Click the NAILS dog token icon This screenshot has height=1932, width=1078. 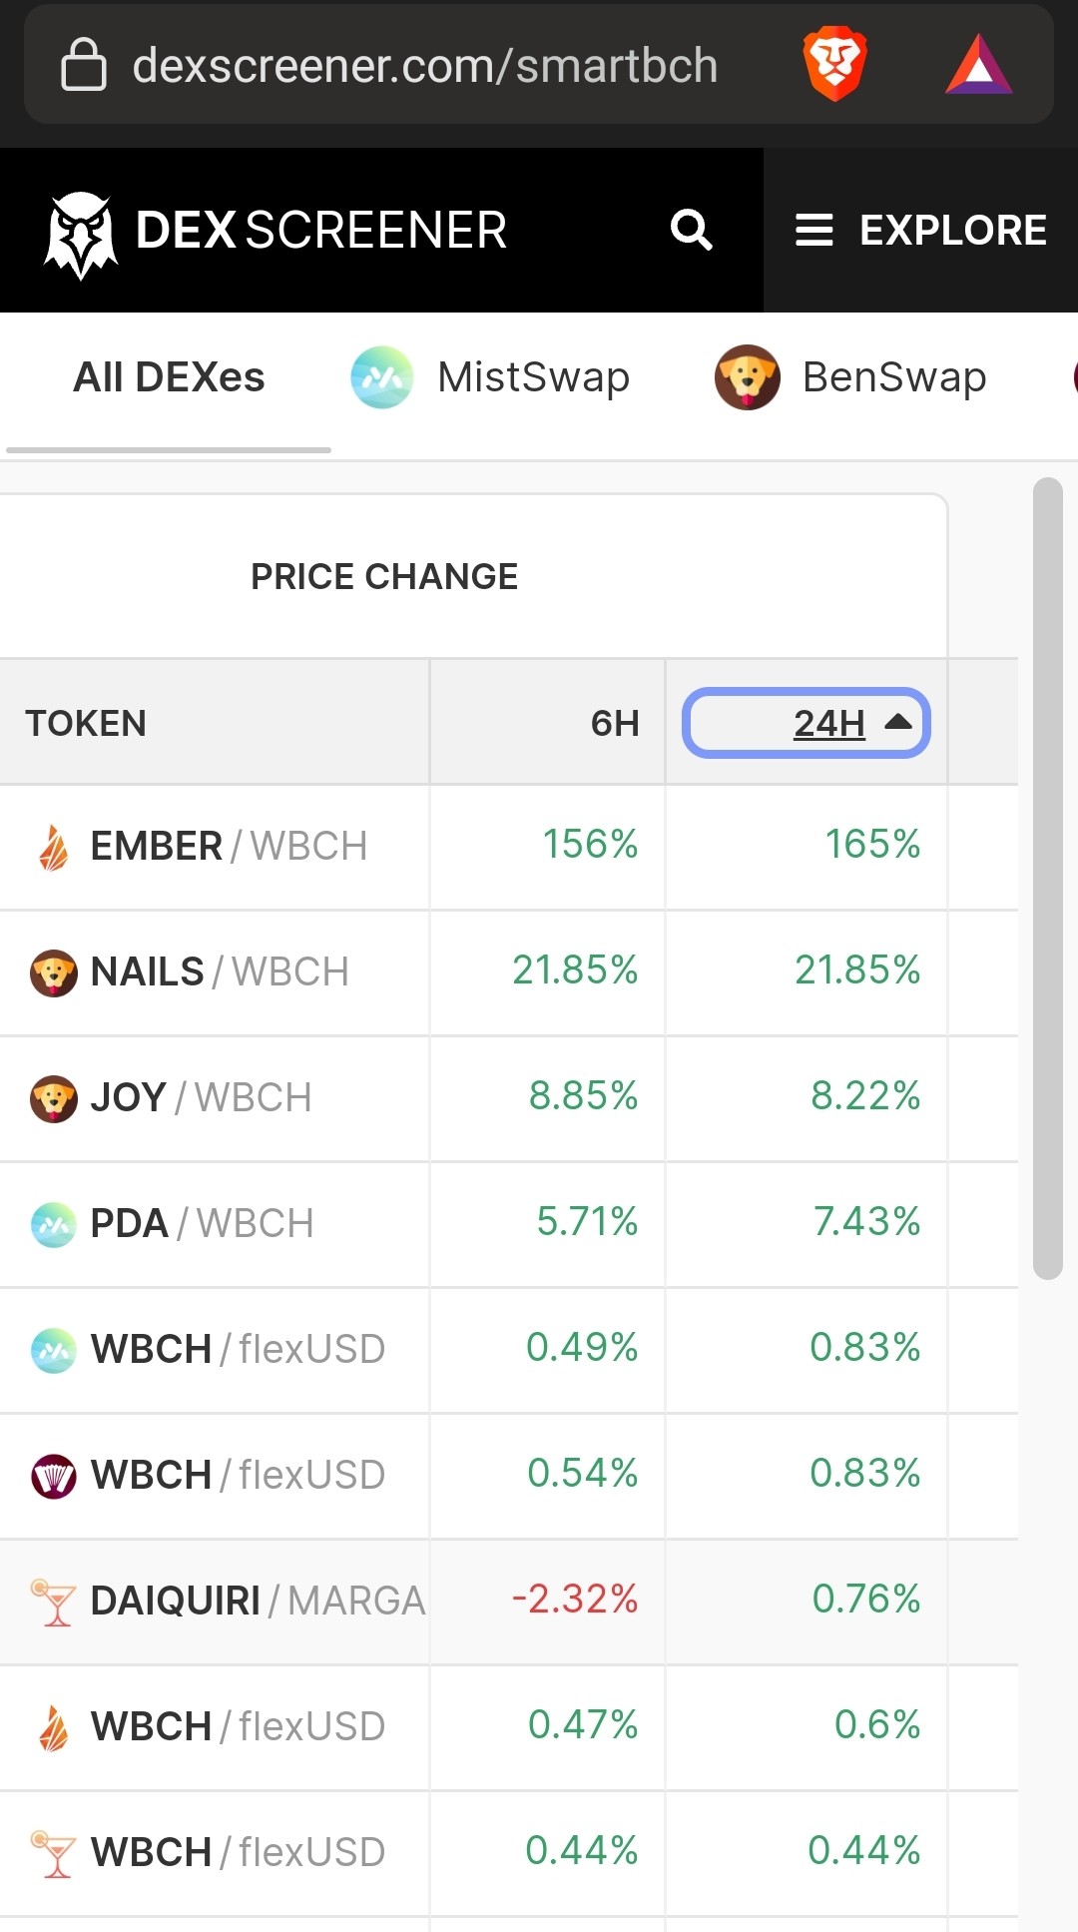tap(54, 972)
